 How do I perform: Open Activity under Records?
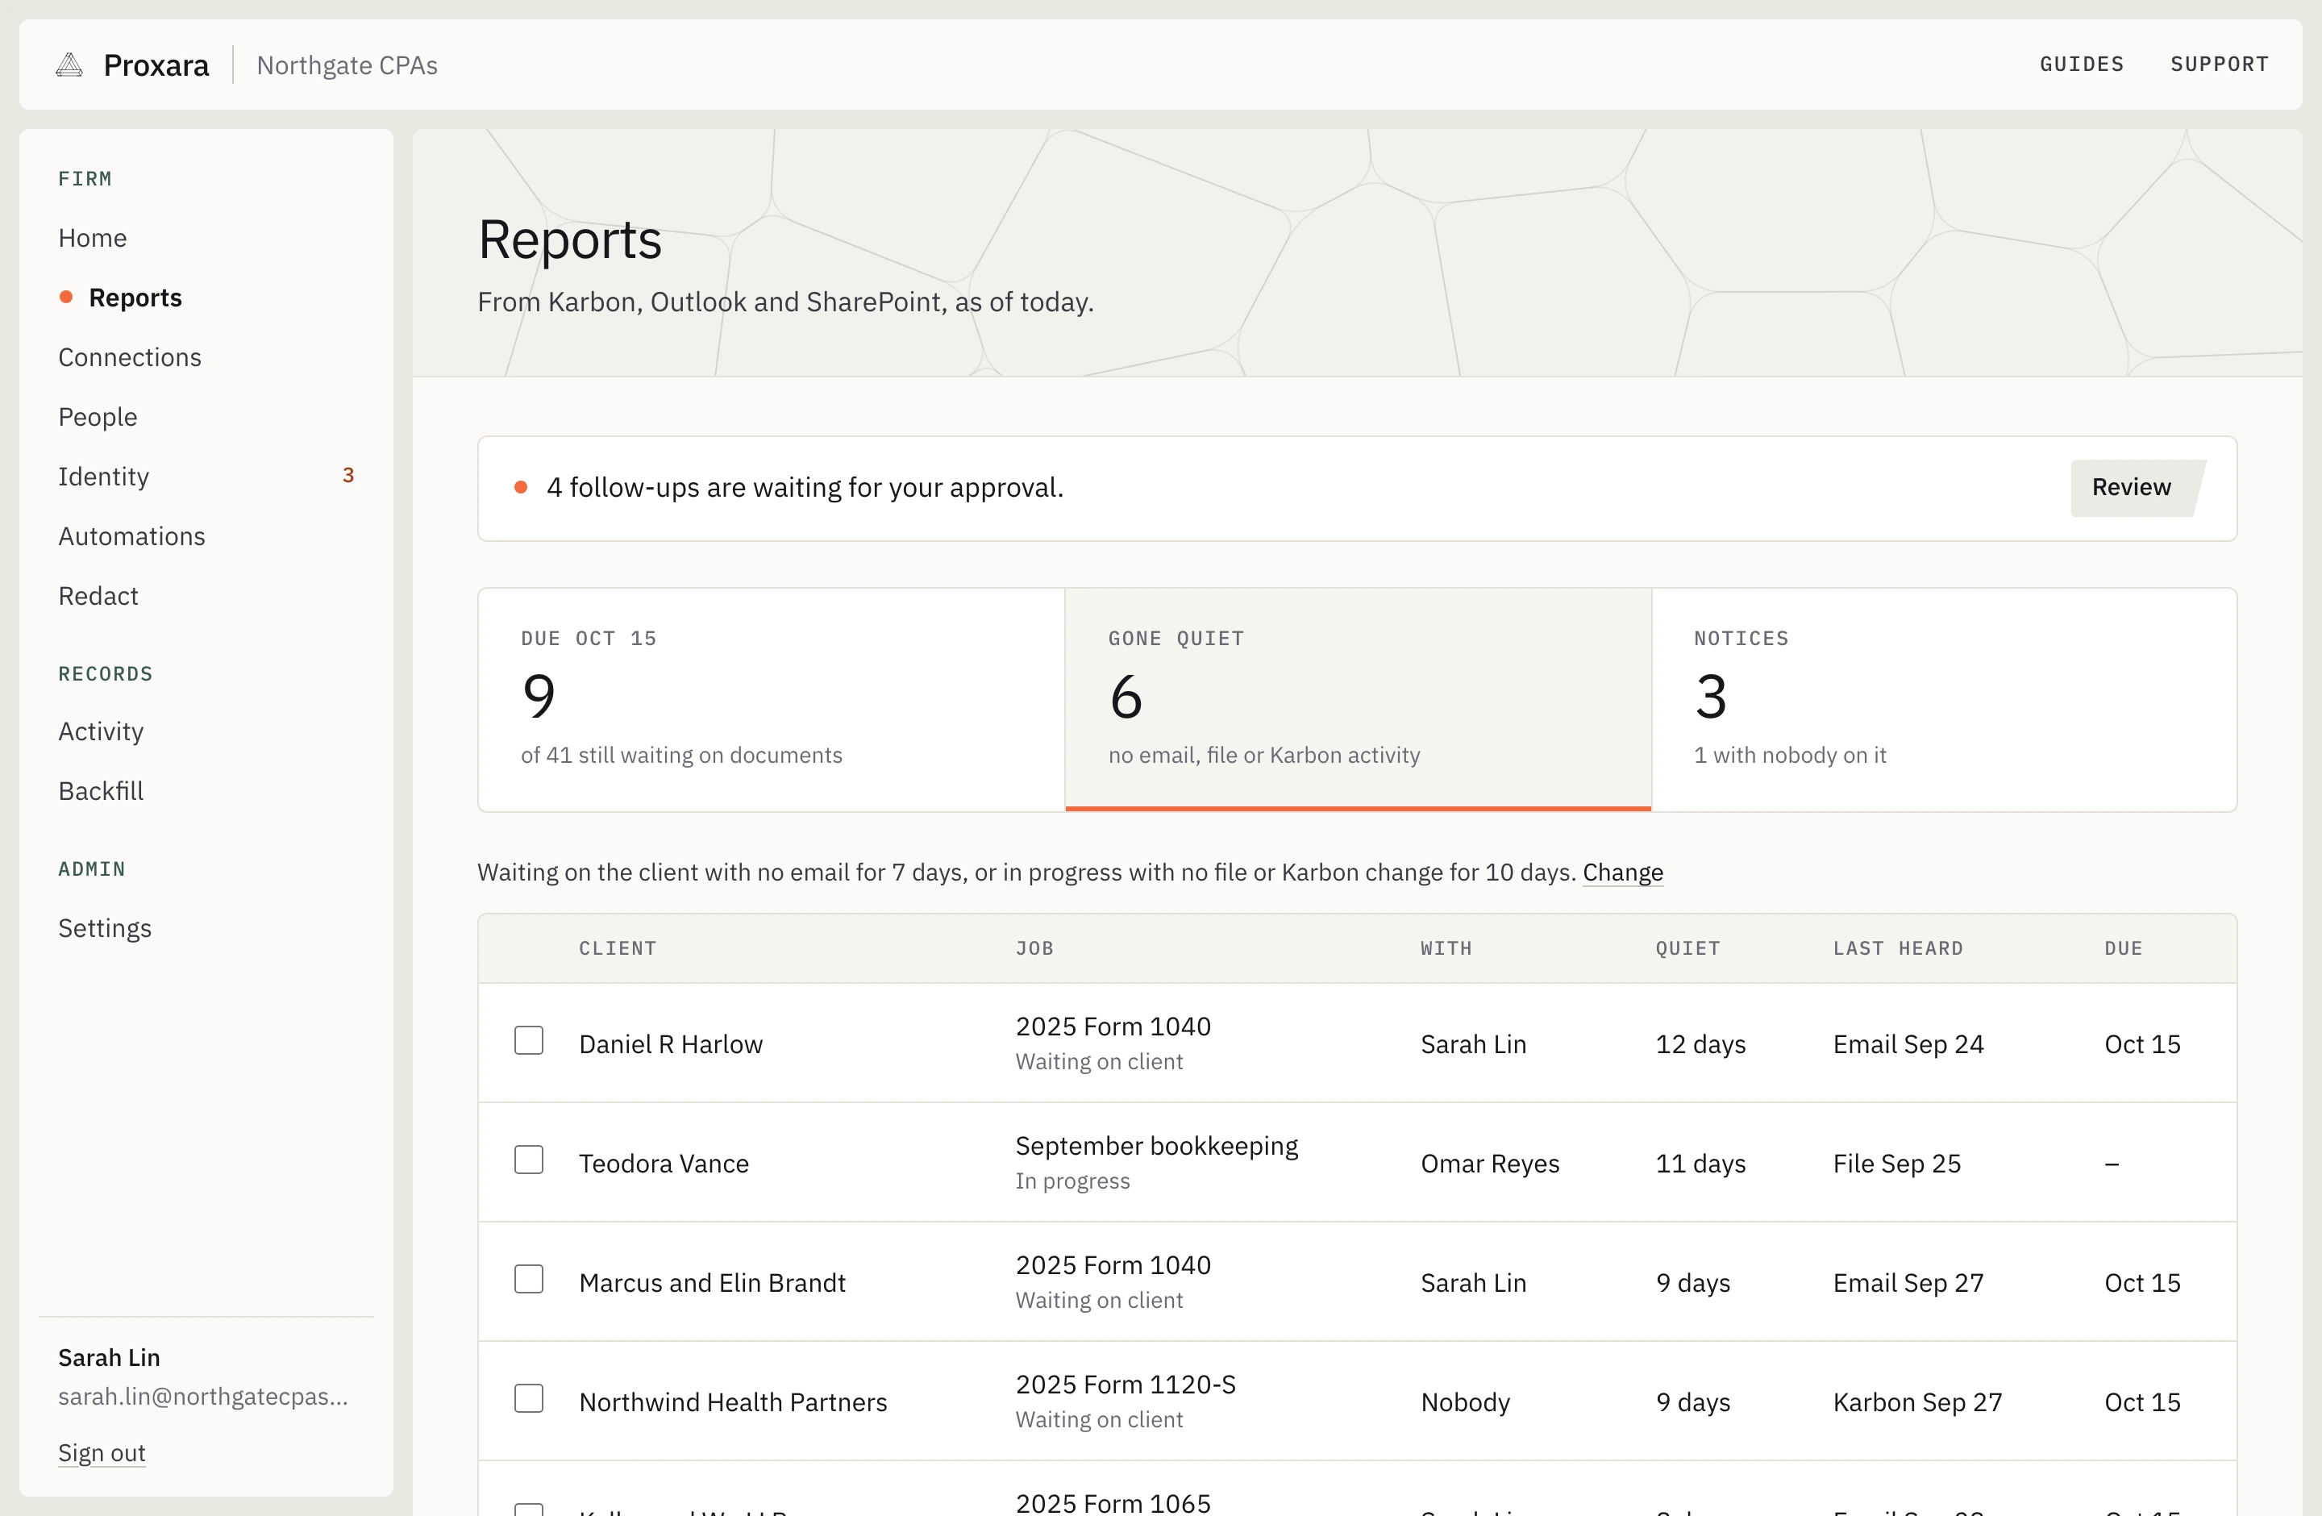[101, 731]
